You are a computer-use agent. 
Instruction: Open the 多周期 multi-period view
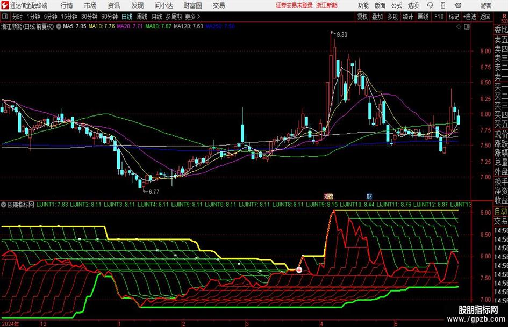click(174, 17)
